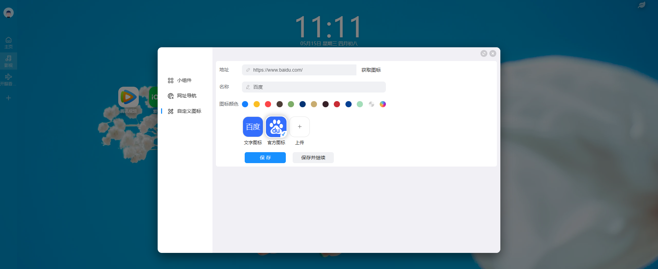658x269 pixels.
Task: Select the 百度 text icon option
Action: 253,127
